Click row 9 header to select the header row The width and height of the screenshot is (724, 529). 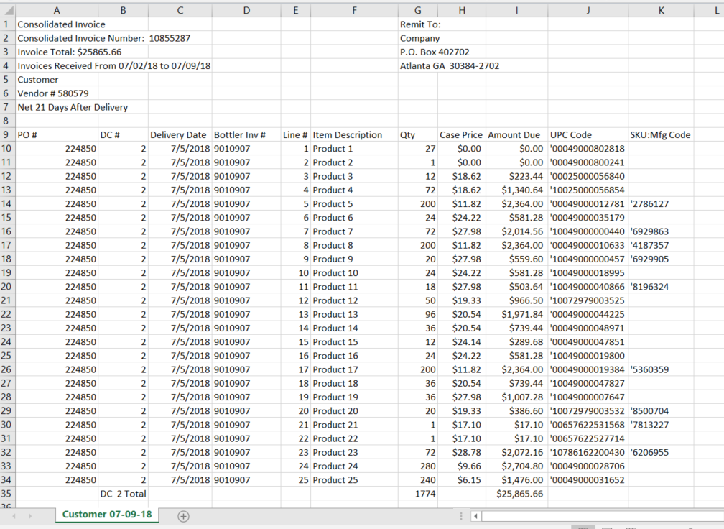tap(9, 134)
